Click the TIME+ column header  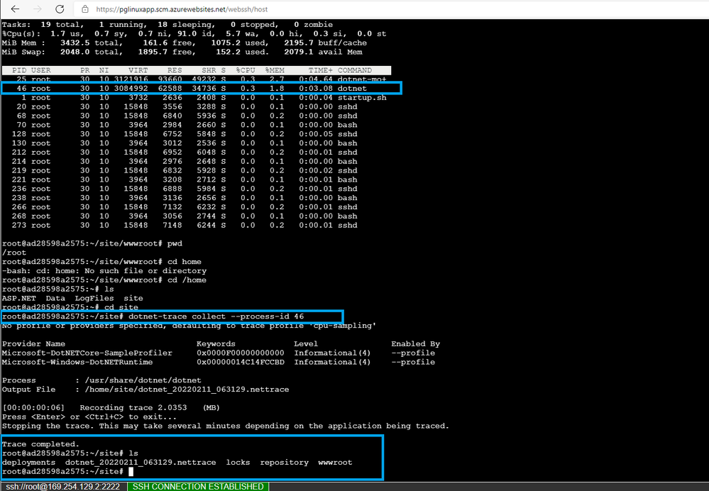pyautogui.click(x=321, y=70)
